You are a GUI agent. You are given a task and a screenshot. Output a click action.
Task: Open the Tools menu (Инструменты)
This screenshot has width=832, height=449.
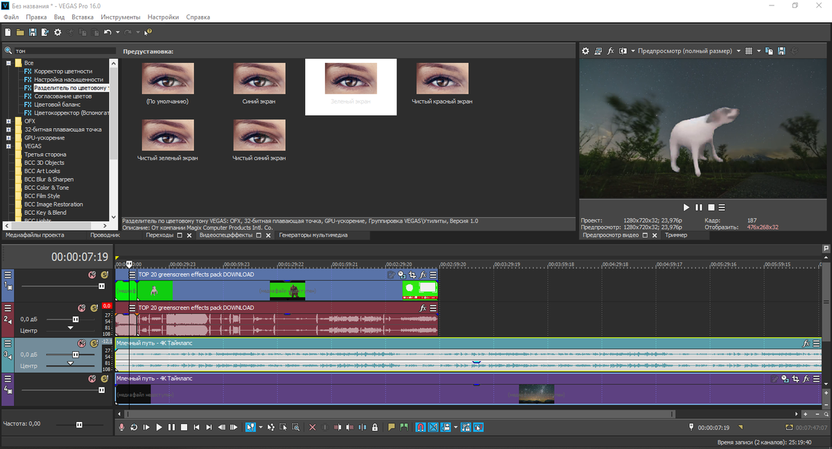(120, 17)
